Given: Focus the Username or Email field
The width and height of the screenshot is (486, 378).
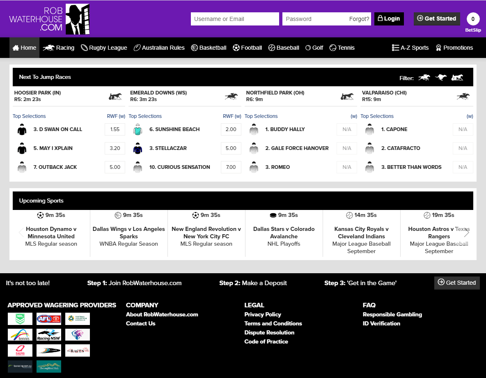Looking at the screenshot, I should pyautogui.click(x=235, y=19).
